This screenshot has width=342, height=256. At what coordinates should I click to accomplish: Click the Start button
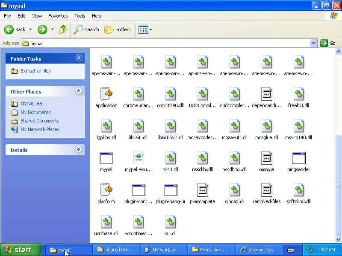pos(21,250)
